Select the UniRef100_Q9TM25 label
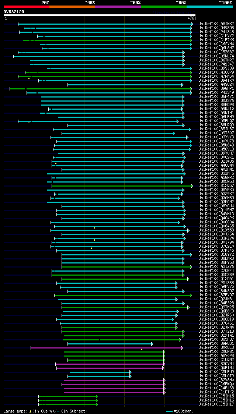 [x=216, y=307]
